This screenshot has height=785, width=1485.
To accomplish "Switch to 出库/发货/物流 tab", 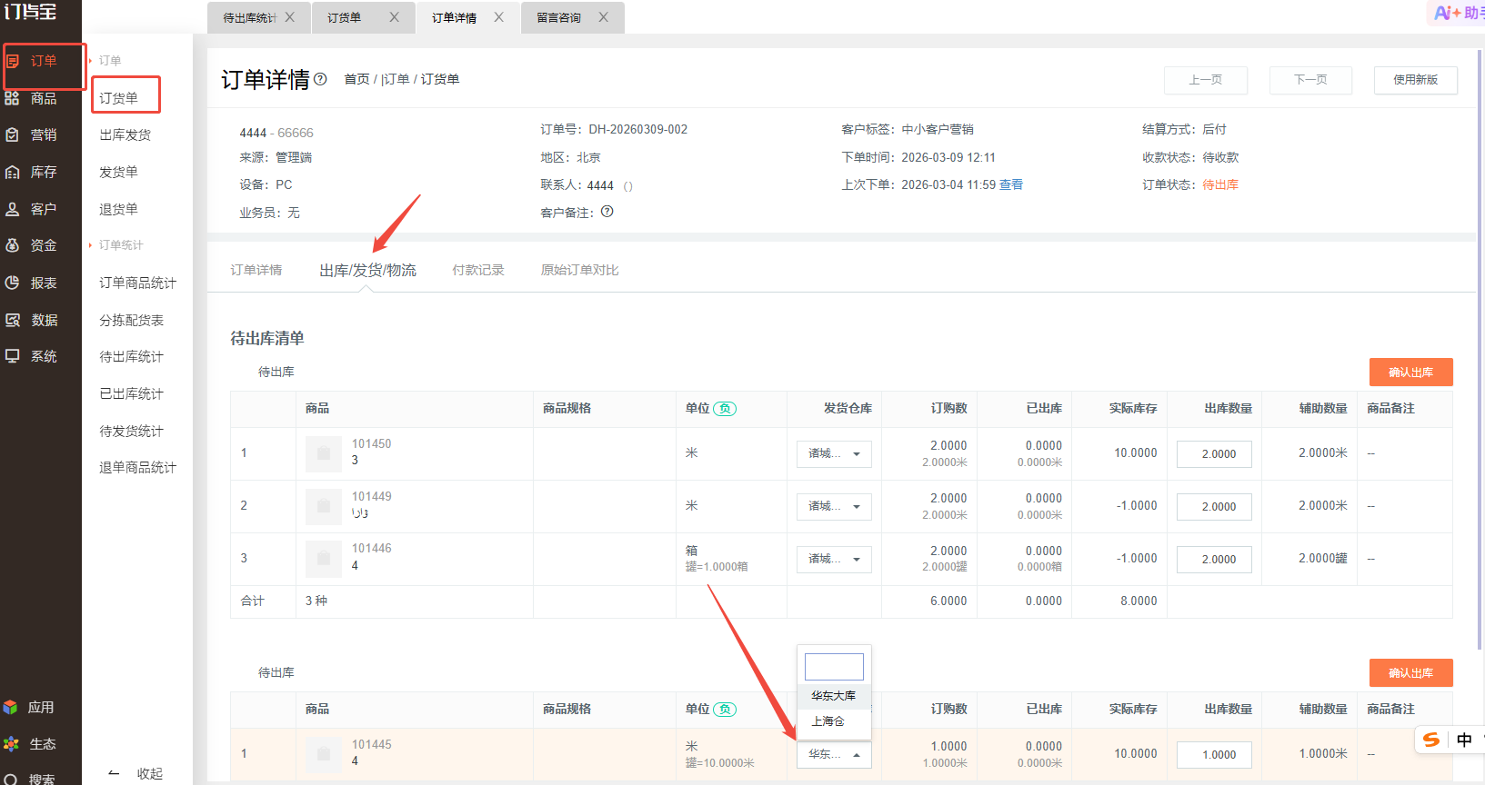I will pyautogui.click(x=367, y=271).
